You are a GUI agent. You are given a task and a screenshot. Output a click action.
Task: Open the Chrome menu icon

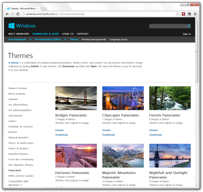pyautogui.click(x=195, y=14)
